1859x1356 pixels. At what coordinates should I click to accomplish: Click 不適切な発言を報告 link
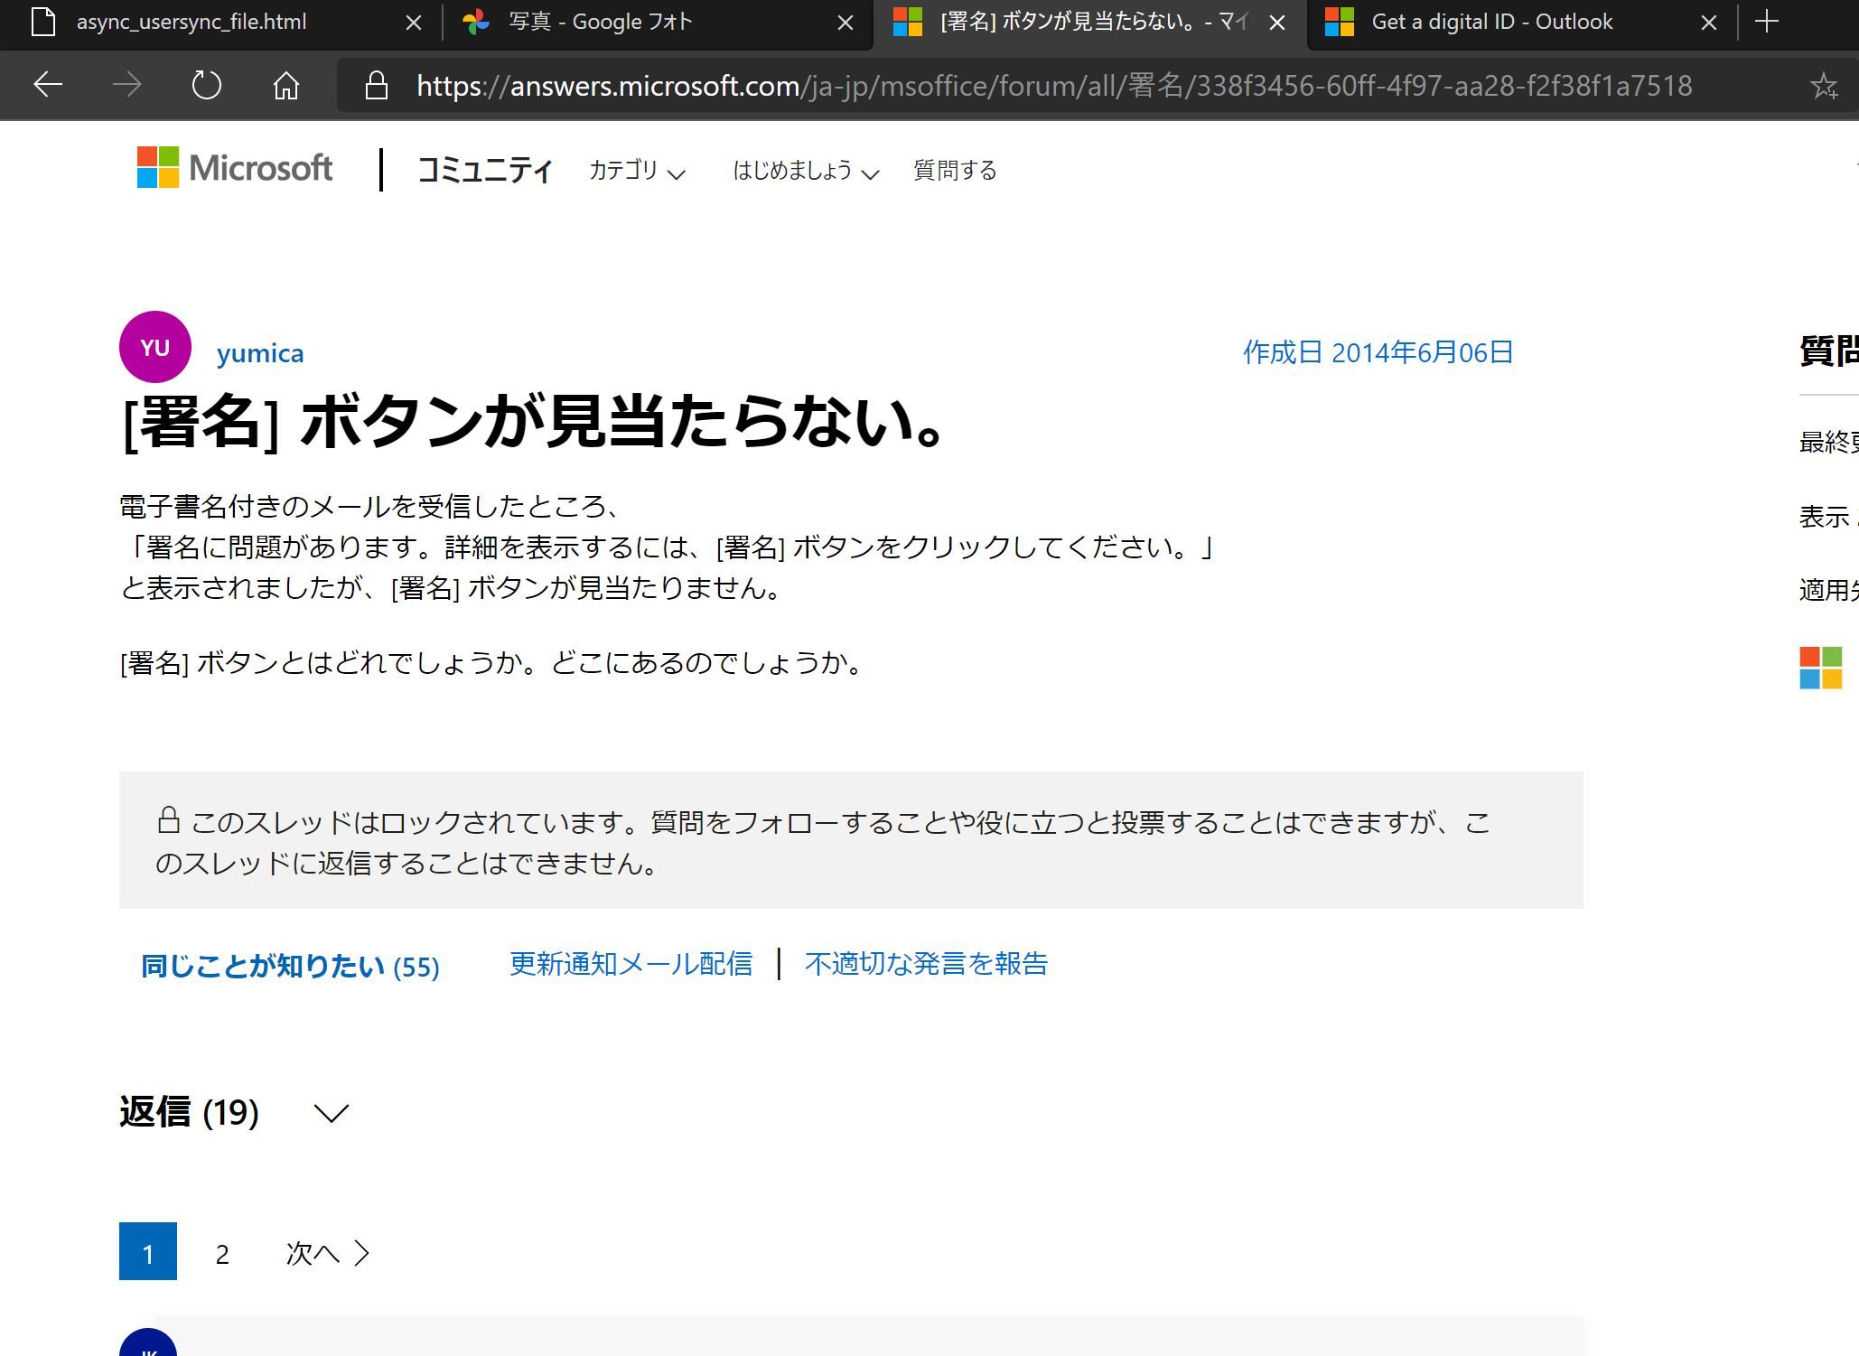tap(926, 964)
